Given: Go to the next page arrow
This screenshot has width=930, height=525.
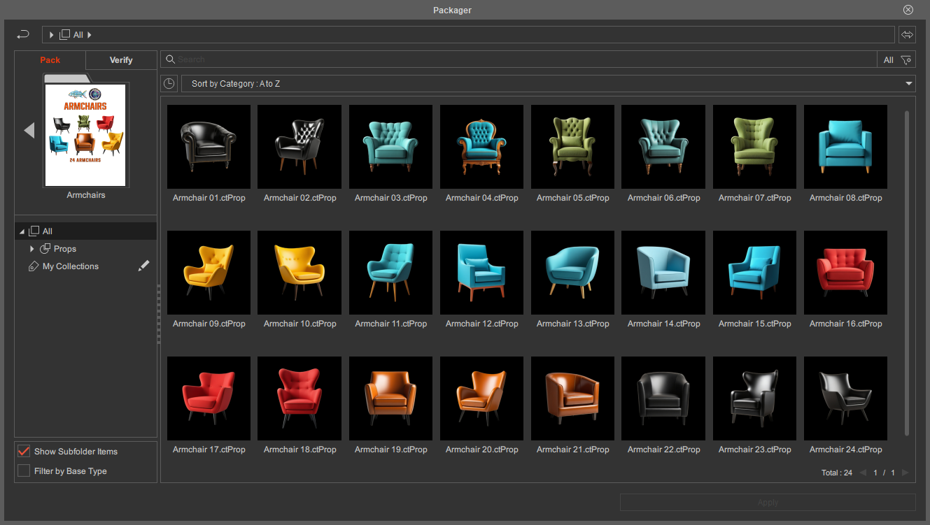Looking at the screenshot, I should point(905,473).
